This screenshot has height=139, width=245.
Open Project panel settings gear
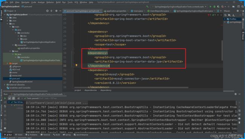(x=56, y=11)
